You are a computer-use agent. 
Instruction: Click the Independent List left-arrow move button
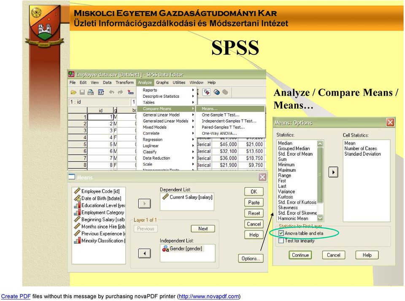click(145, 253)
